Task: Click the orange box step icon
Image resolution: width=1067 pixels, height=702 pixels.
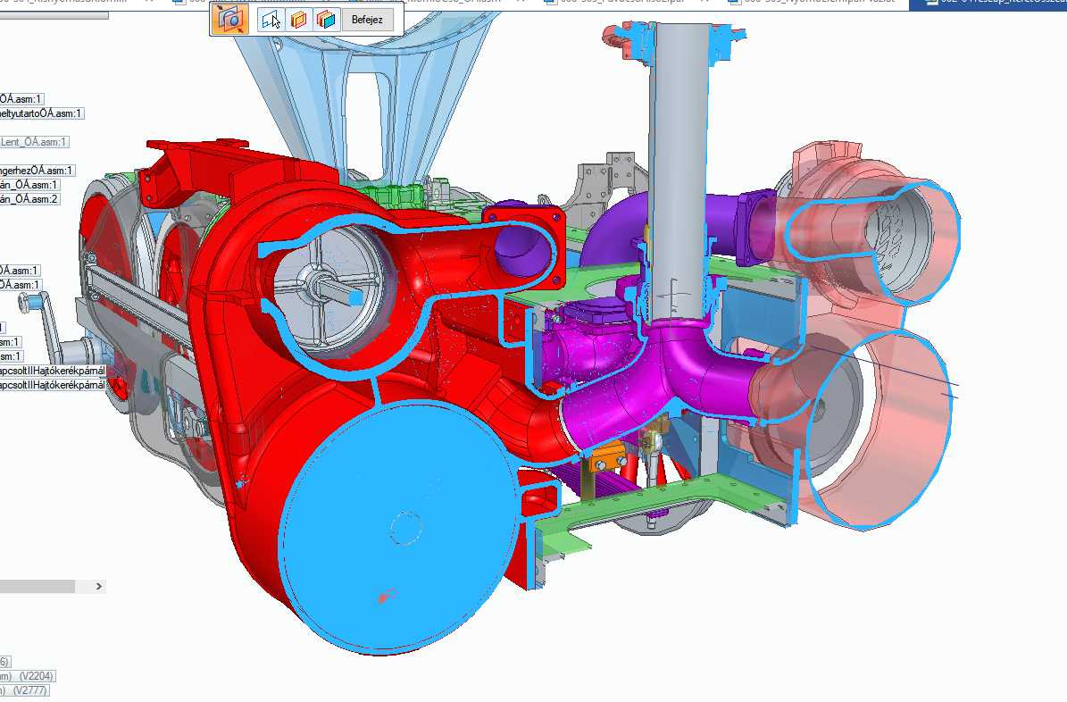Action: 299,20
